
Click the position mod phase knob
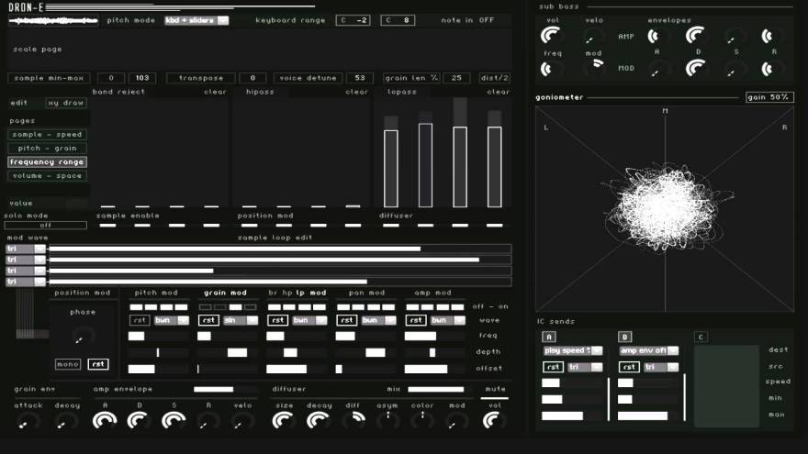(83, 337)
